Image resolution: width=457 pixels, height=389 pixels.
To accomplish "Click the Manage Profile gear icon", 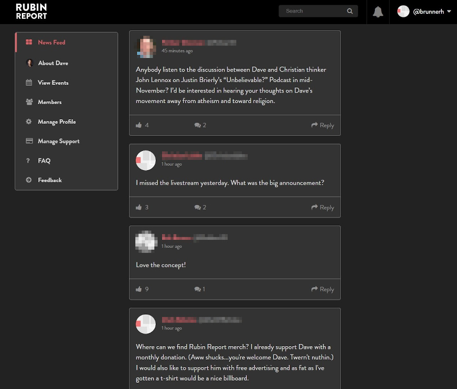I will tap(29, 121).
